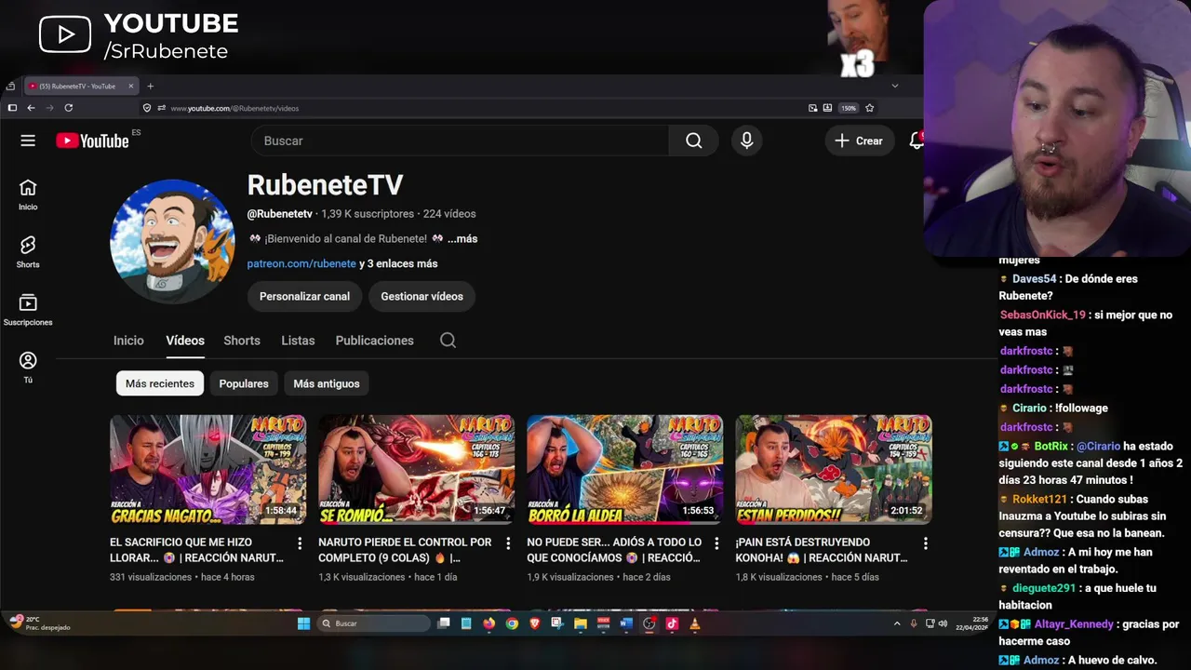The image size is (1191, 670).
Task: Open a new browser tab
Action: pyautogui.click(x=150, y=87)
